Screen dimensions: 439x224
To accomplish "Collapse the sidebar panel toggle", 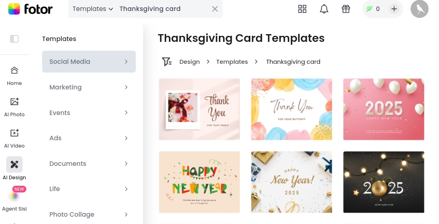I will click(x=14, y=39).
